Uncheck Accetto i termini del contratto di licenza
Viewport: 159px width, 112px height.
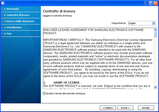pyautogui.click(x=44, y=93)
